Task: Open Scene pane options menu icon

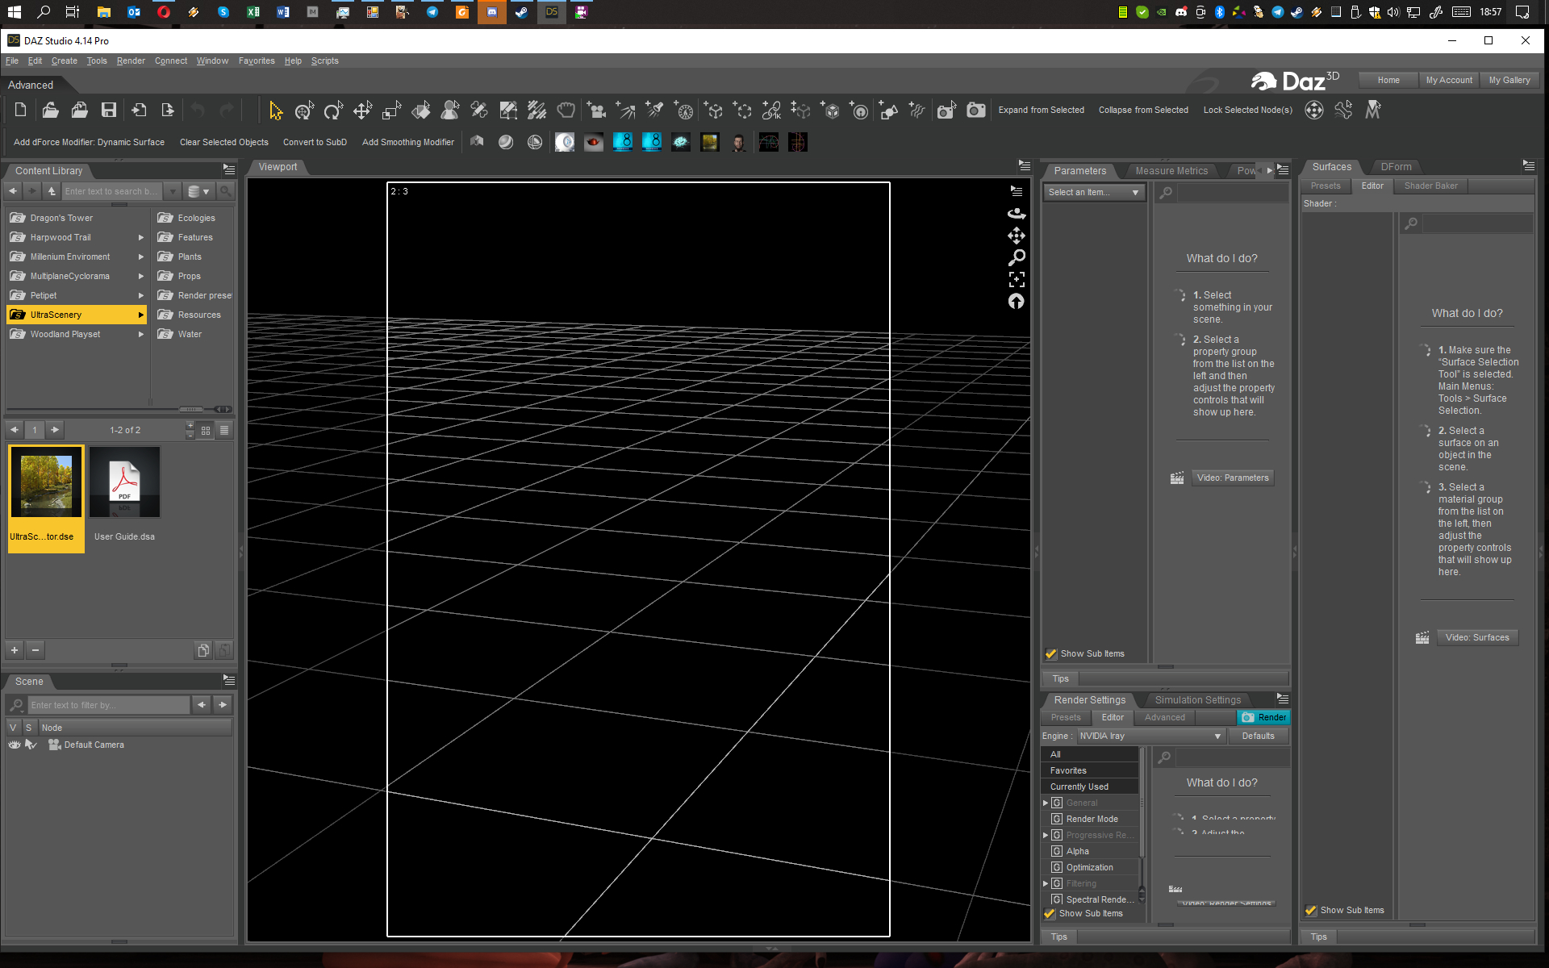Action: (229, 680)
